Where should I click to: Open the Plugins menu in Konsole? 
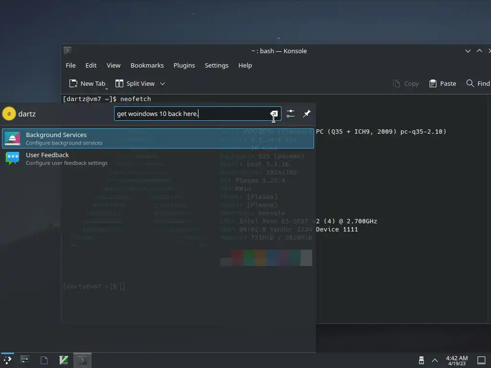pos(184,65)
